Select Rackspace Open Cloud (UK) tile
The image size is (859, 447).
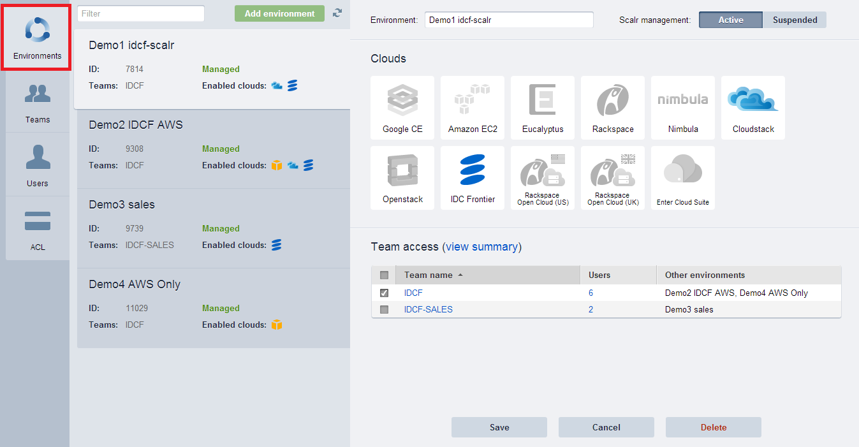pyautogui.click(x=613, y=178)
